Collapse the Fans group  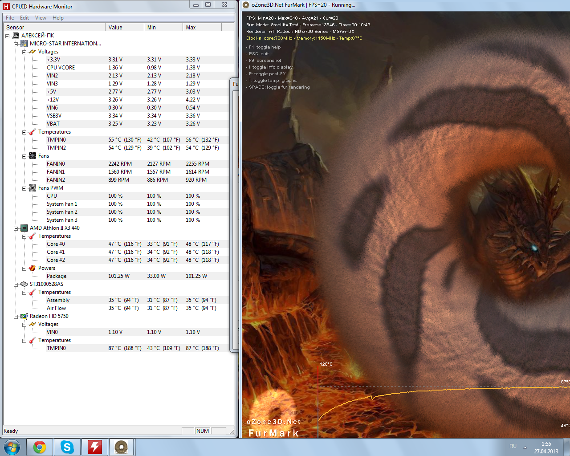tap(24, 156)
